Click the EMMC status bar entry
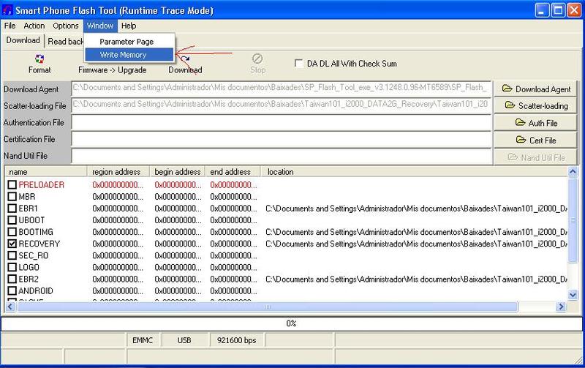 tap(143, 340)
